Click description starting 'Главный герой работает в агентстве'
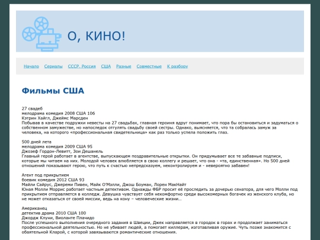The height and width of the screenshot is (240, 320). tap(155, 161)
